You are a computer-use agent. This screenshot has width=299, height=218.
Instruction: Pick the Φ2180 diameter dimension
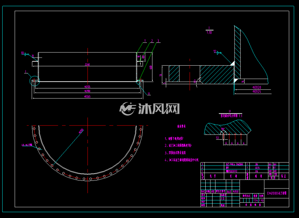point(87,91)
